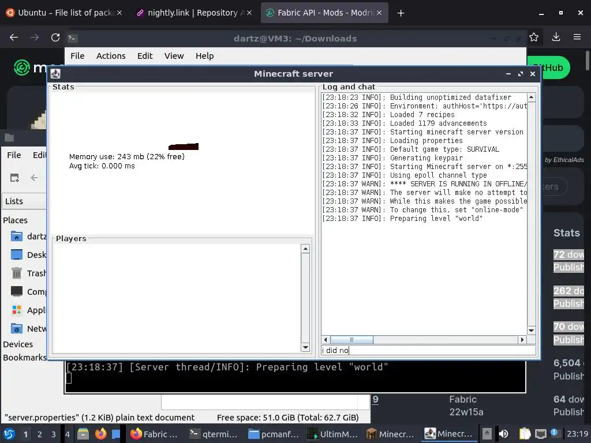Open a new browser tab

click(401, 13)
